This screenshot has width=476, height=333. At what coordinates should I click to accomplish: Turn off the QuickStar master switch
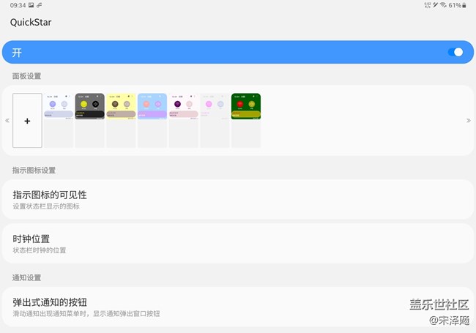click(455, 52)
